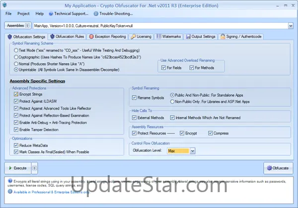
Task: Toggle Rename Symbols checkbox
Action: [x=134, y=98]
